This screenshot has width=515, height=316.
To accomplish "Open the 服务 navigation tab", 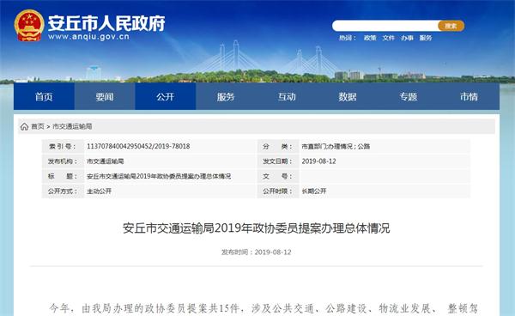I will [x=226, y=96].
